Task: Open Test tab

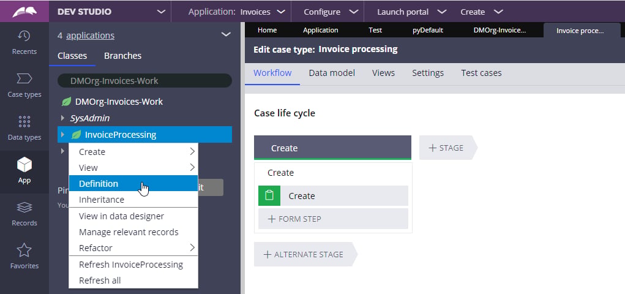Action: click(x=375, y=30)
